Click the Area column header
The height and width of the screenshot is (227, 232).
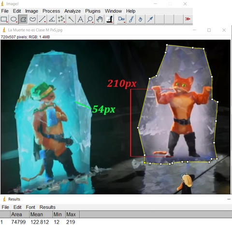pyautogui.click(x=20, y=214)
